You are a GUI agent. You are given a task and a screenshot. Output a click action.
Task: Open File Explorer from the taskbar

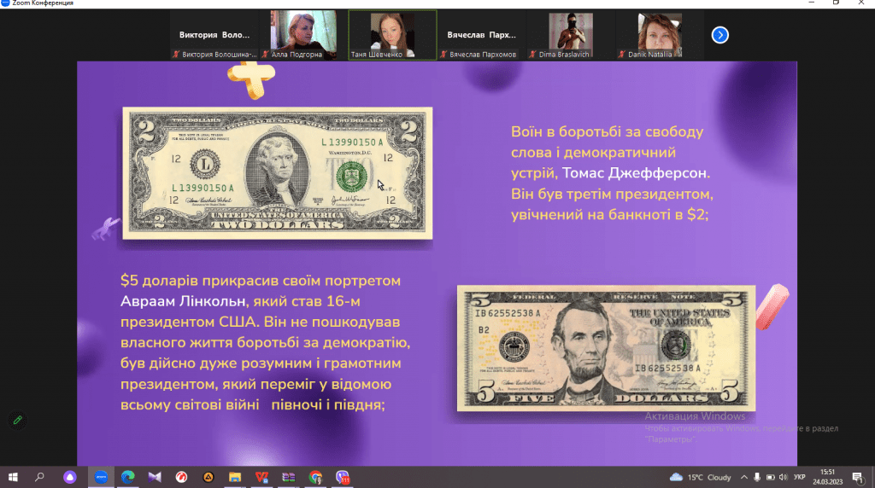235,477
